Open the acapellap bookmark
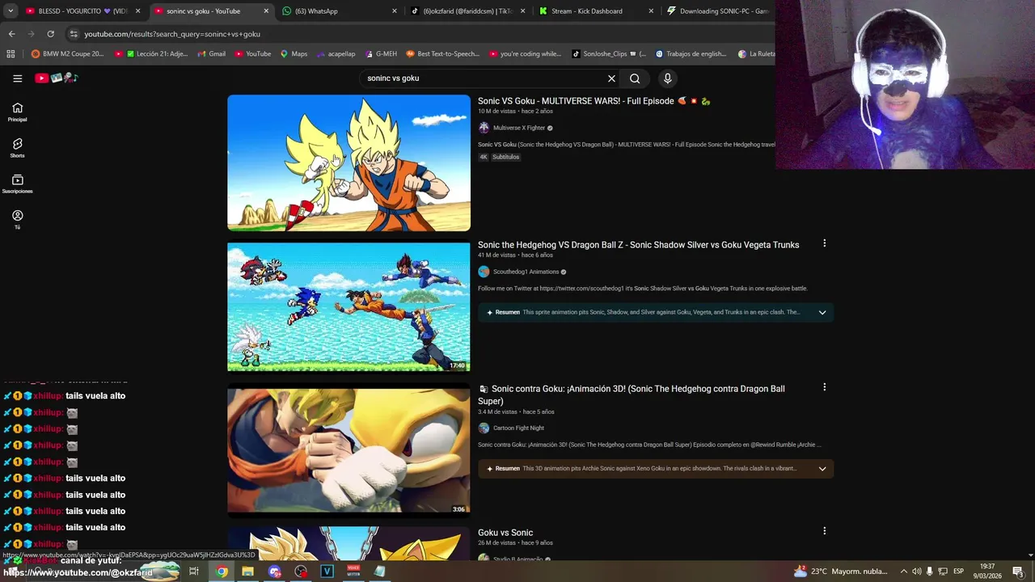The width and height of the screenshot is (1035, 582). pyautogui.click(x=335, y=54)
